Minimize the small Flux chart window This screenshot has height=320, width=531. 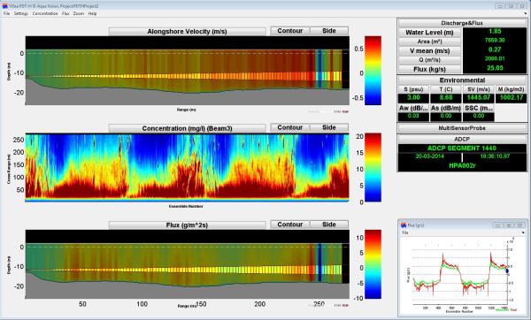tap(497, 225)
